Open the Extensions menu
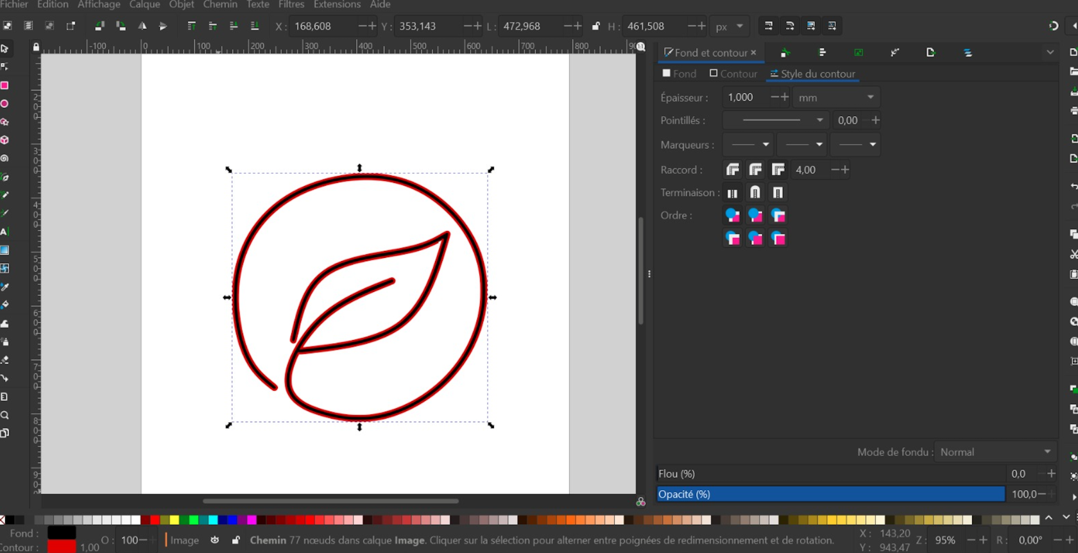Screen dimensions: 1078x553 point(337,4)
